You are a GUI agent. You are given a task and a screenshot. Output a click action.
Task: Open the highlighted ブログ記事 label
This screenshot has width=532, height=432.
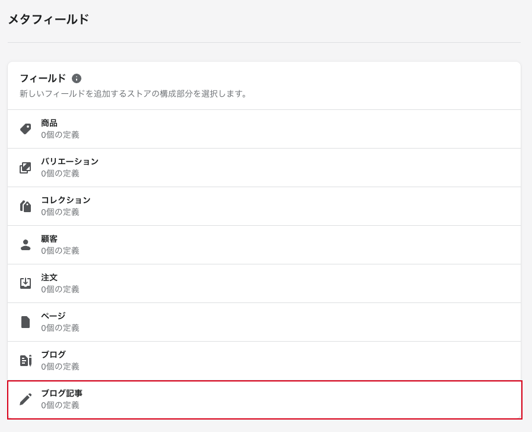pyautogui.click(x=61, y=393)
